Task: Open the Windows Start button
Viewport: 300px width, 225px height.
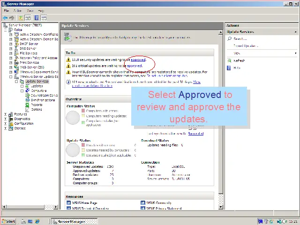Action: click(x=8, y=222)
